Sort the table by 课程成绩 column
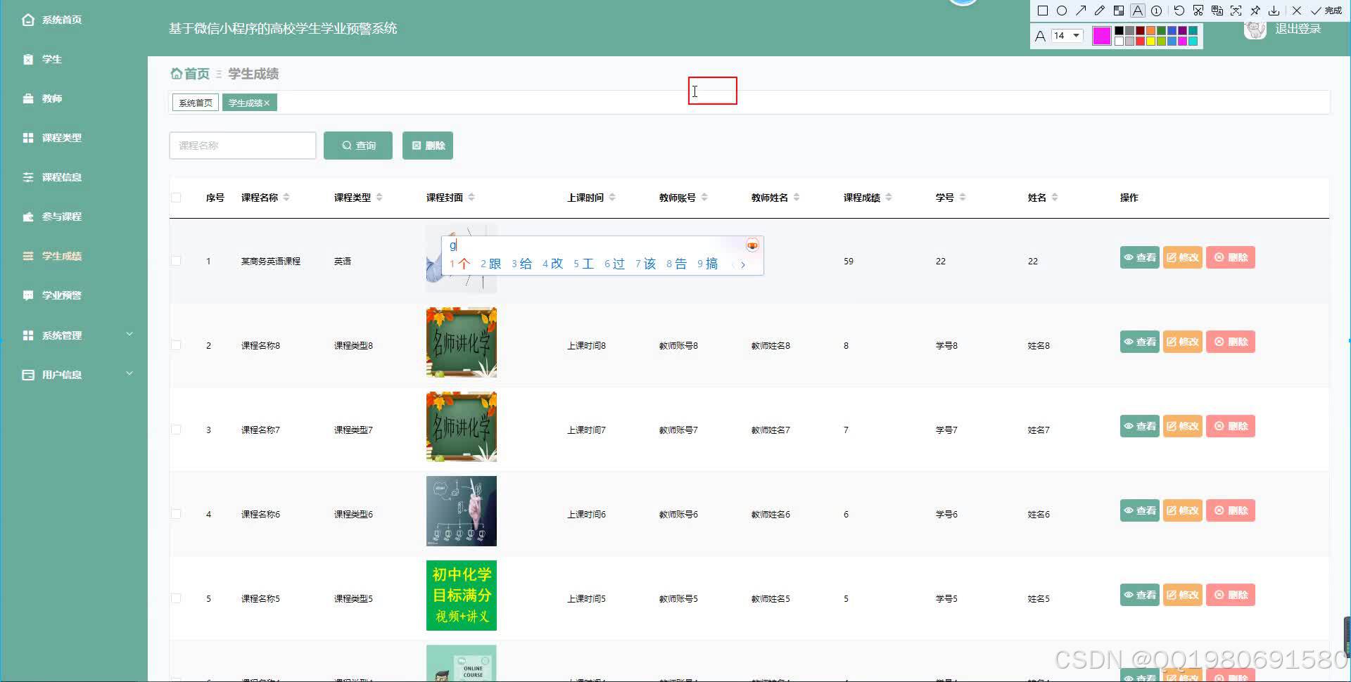This screenshot has height=682, width=1351. [x=889, y=198]
